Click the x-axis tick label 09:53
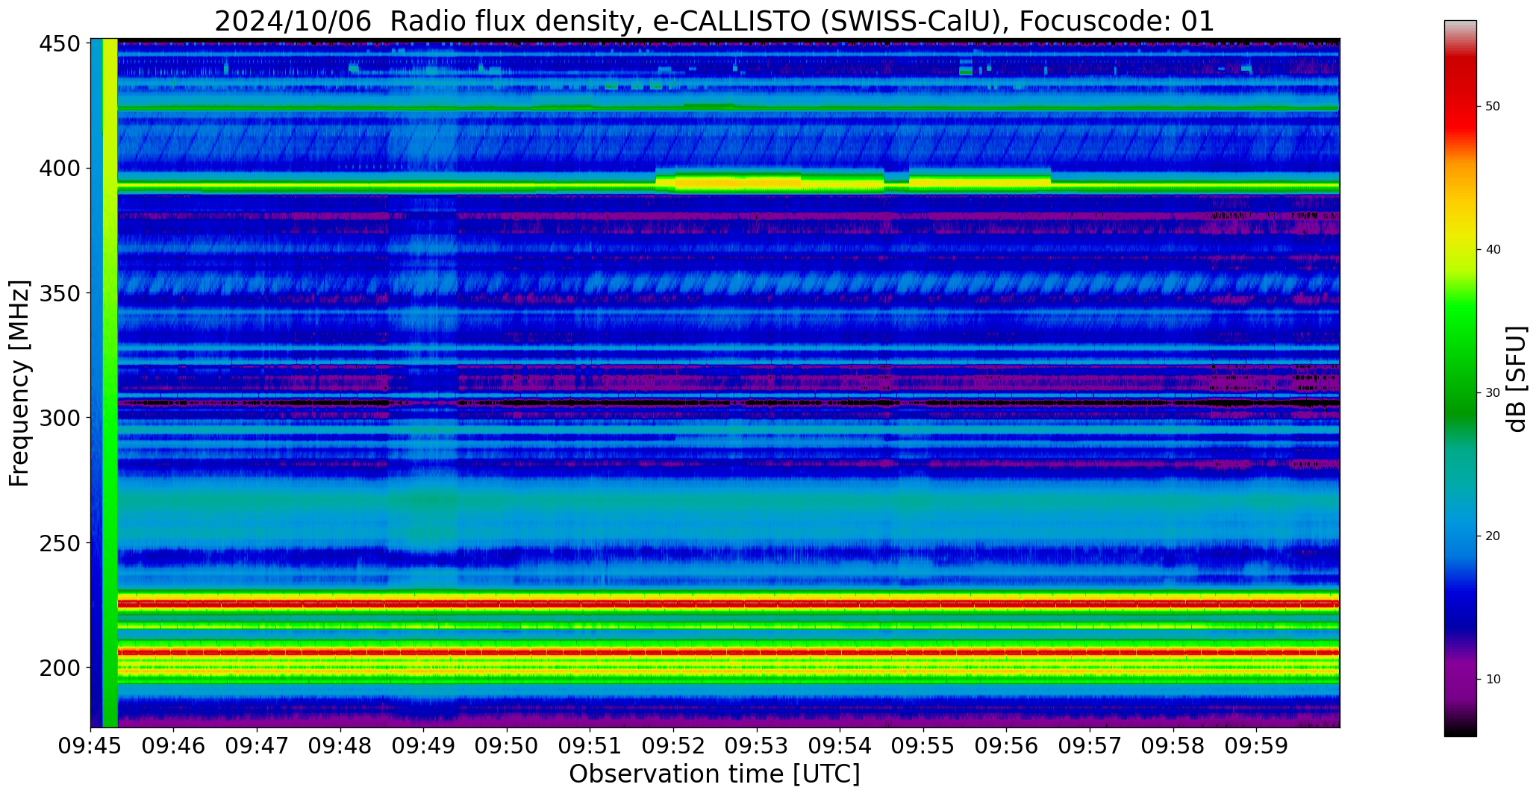 click(757, 746)
